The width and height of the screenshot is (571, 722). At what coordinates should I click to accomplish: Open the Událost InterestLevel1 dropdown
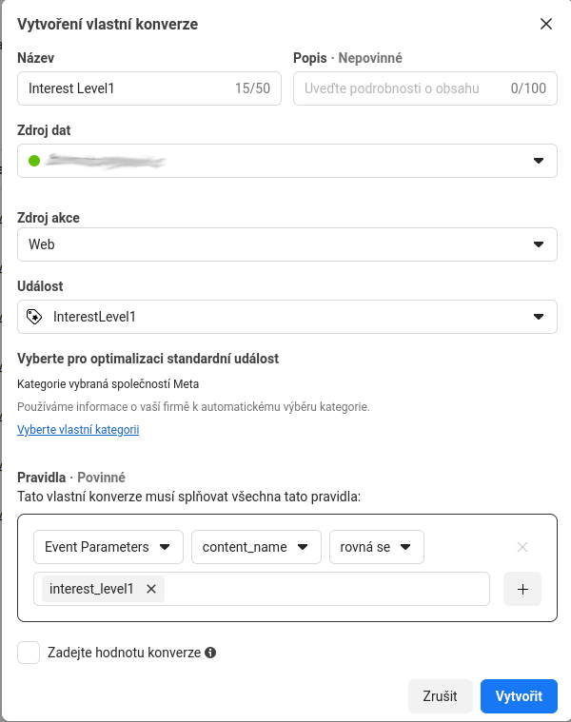point(287,317)
